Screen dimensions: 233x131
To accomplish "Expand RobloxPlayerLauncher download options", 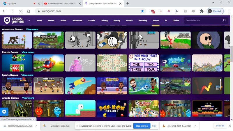I will [36, 126].
